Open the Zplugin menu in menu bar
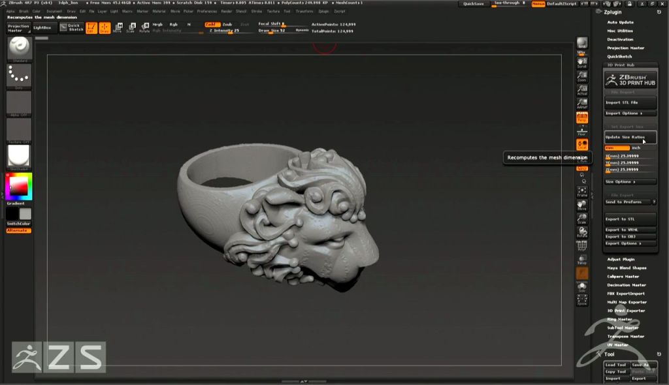Viewport: 669px width, 385px height. pyautogui.click(x=323, y=12)
